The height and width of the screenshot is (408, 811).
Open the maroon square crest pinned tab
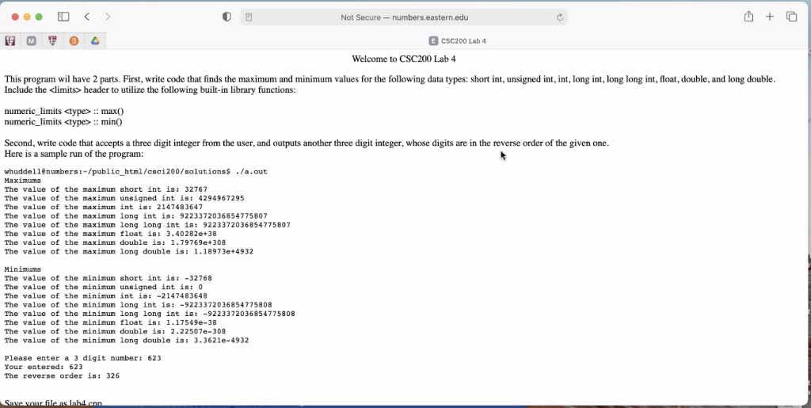click(10, 41)
